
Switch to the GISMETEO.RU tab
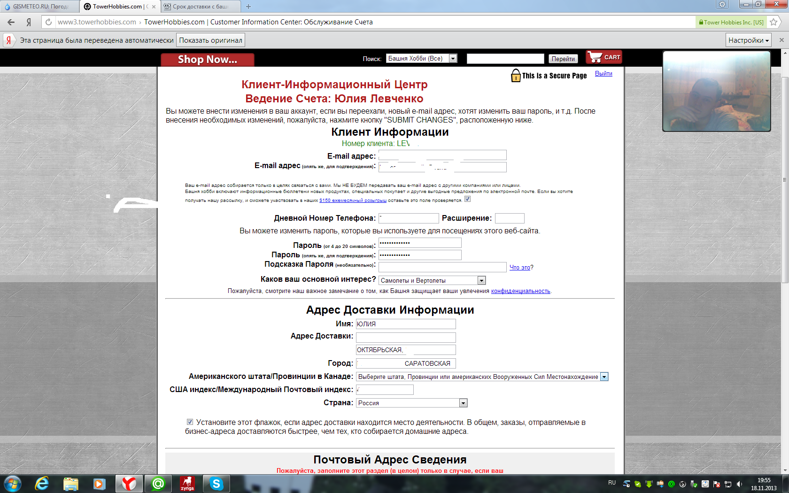click(40, 7)
